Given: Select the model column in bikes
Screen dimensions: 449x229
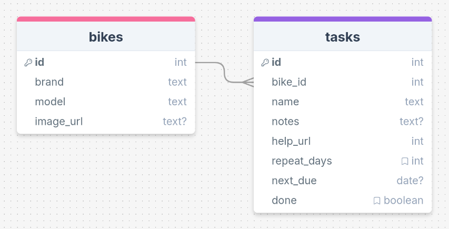Looking at the screenshot, I should point(106,102).
